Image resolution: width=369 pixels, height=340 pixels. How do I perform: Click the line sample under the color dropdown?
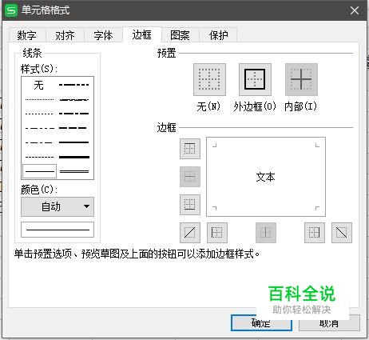point(58,230)
